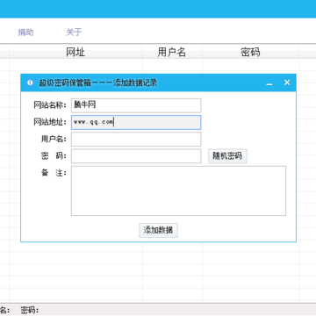Click the 用户名 label in the dialog
Image resolution: width=316 pixels, height=316 pixels.
[x=54, y=140]
